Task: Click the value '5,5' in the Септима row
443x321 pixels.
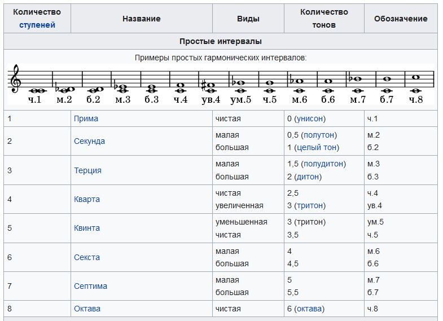Action: 293,293
